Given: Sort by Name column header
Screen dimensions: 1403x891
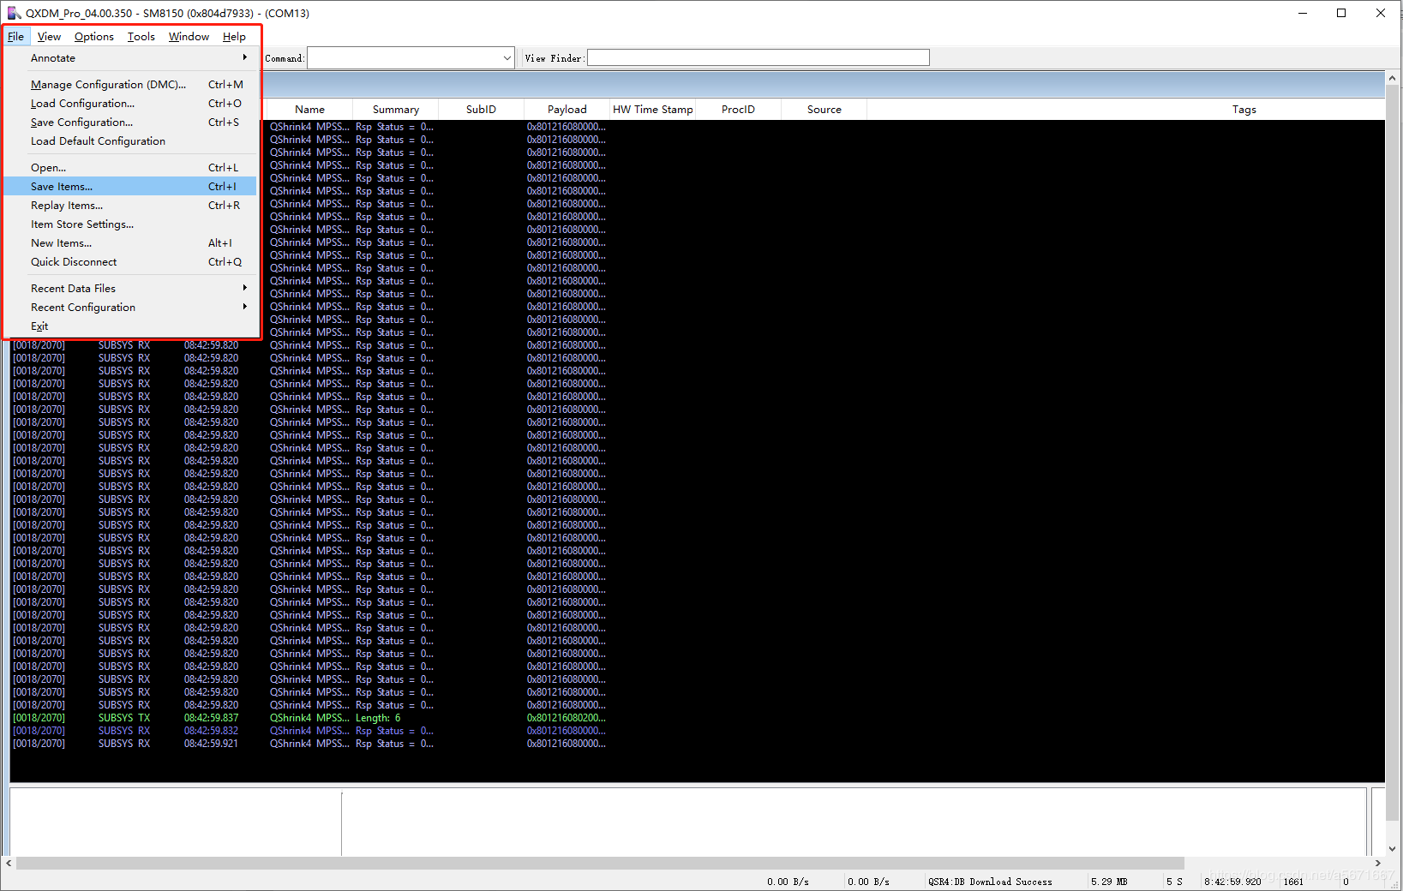Looking at the screenshot, I should pos(309,110).
